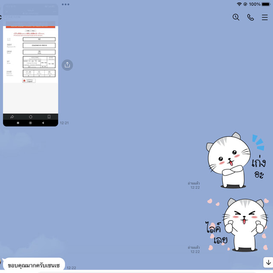Go back using the top-left arrow

pyautogui.click(x=1, y=17)
